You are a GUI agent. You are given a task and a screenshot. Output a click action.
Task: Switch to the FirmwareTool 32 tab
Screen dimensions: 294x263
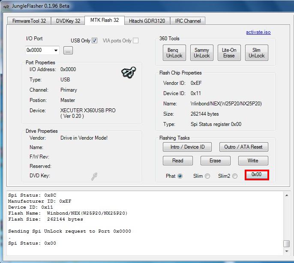29,21
